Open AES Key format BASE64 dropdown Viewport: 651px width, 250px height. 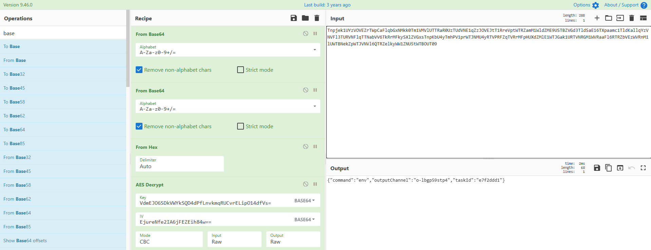(x=304, y=201)
